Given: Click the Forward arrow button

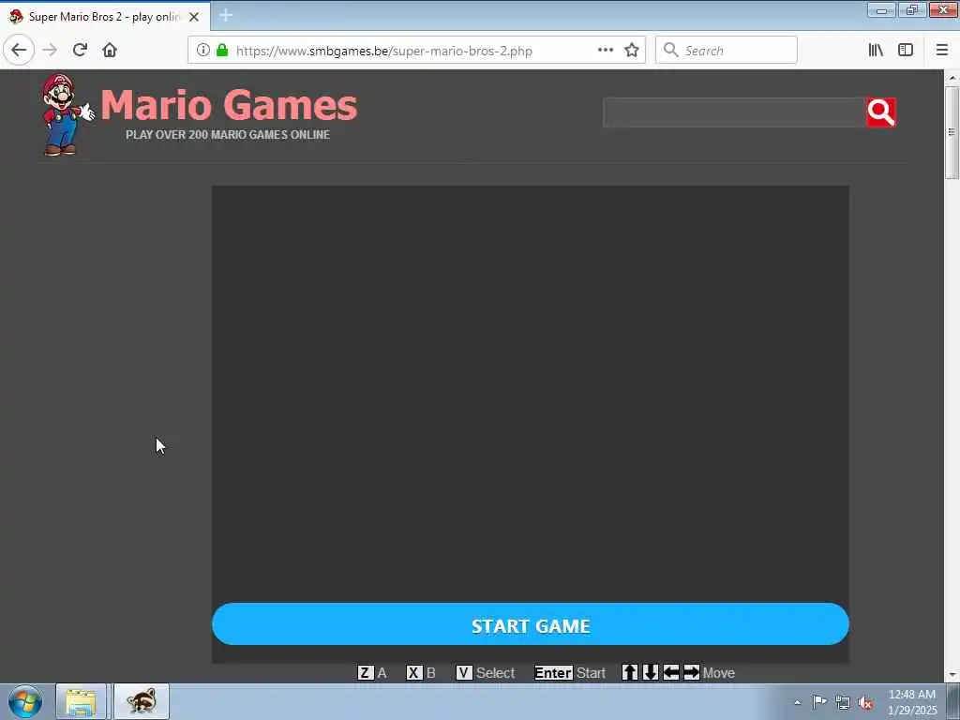Looking at the screenshot, I should pos(50,51).
